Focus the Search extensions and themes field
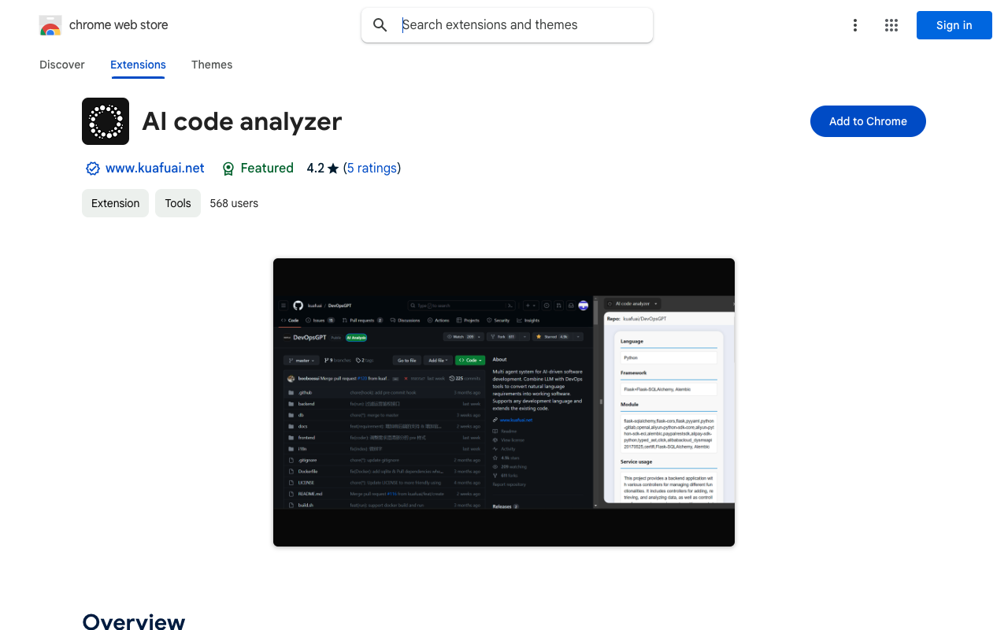The height and width of the screenshot is (630, 1008). [x=507, y=25]
